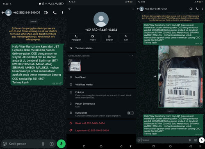
Task: Open three-dot menu in right chat header
Action: coord(202,9)
